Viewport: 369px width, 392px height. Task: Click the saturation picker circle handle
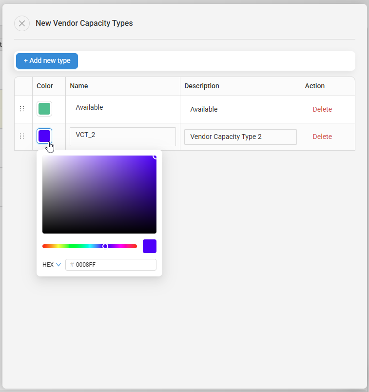pos(155,157)
